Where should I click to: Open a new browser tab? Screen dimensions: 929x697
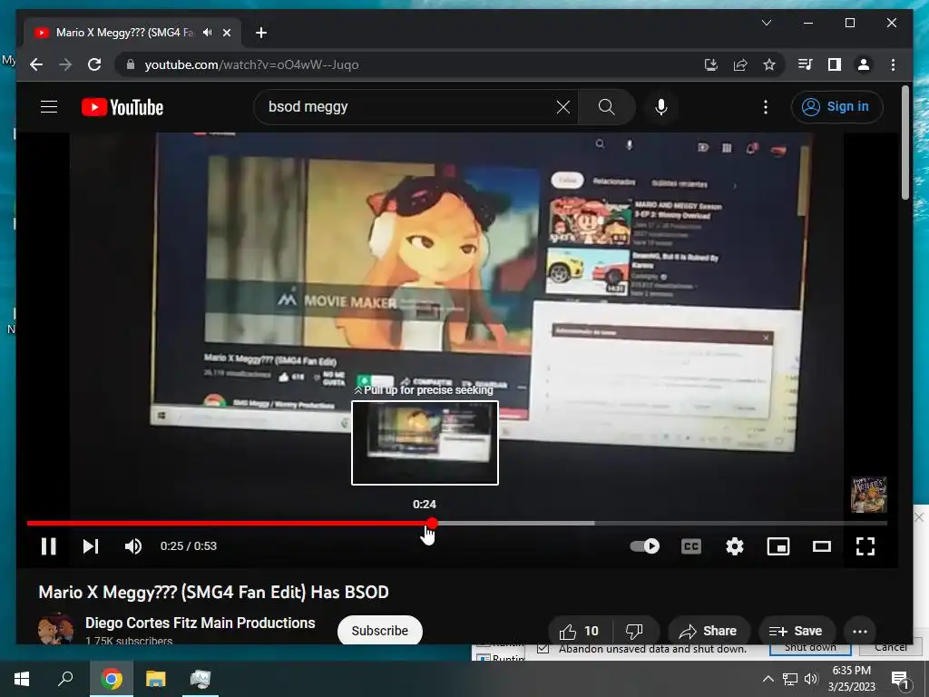[x=261, y=33]
